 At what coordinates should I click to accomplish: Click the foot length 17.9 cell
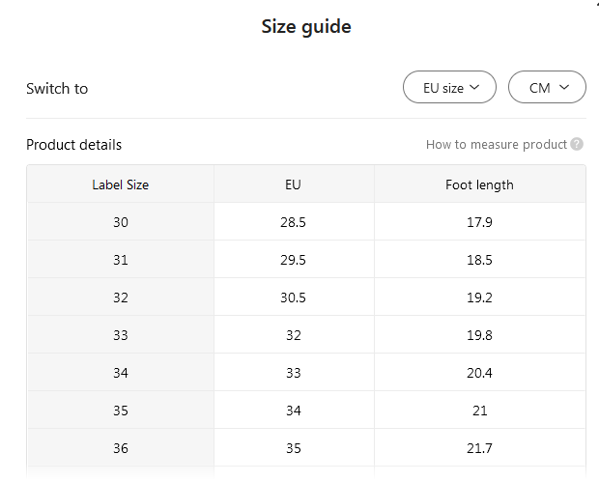click(x=479, y=222)
